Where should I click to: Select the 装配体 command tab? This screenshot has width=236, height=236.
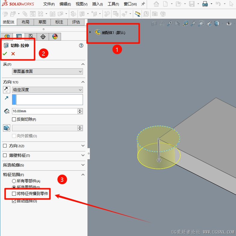9,22
